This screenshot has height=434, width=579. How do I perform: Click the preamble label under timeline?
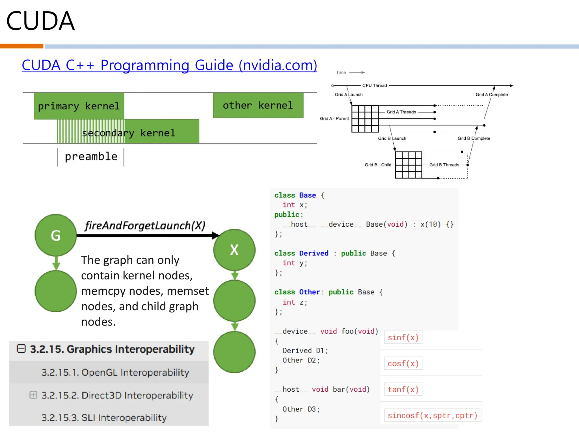[x=91, y=157]
